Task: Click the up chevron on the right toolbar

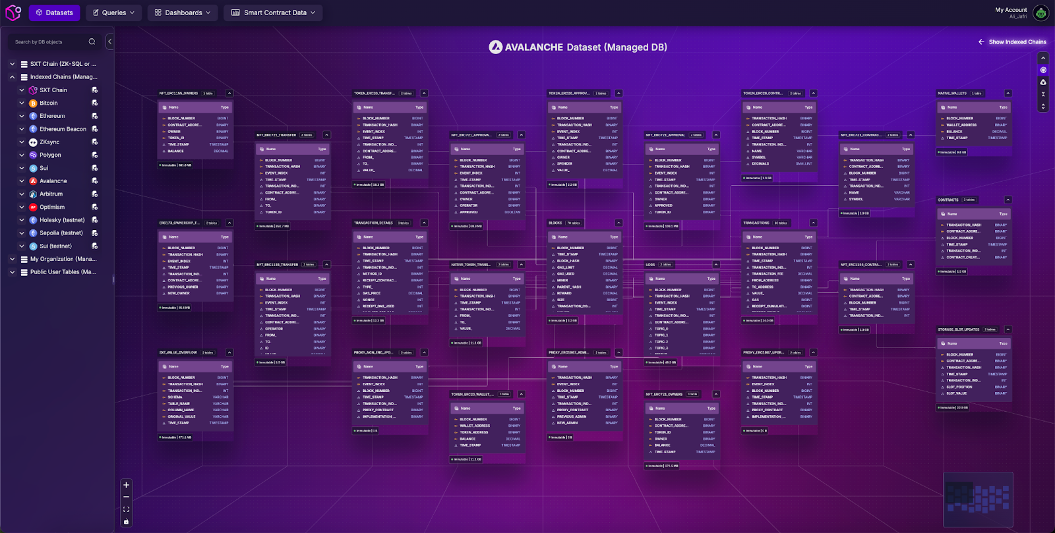Action: click(1043, 59)
